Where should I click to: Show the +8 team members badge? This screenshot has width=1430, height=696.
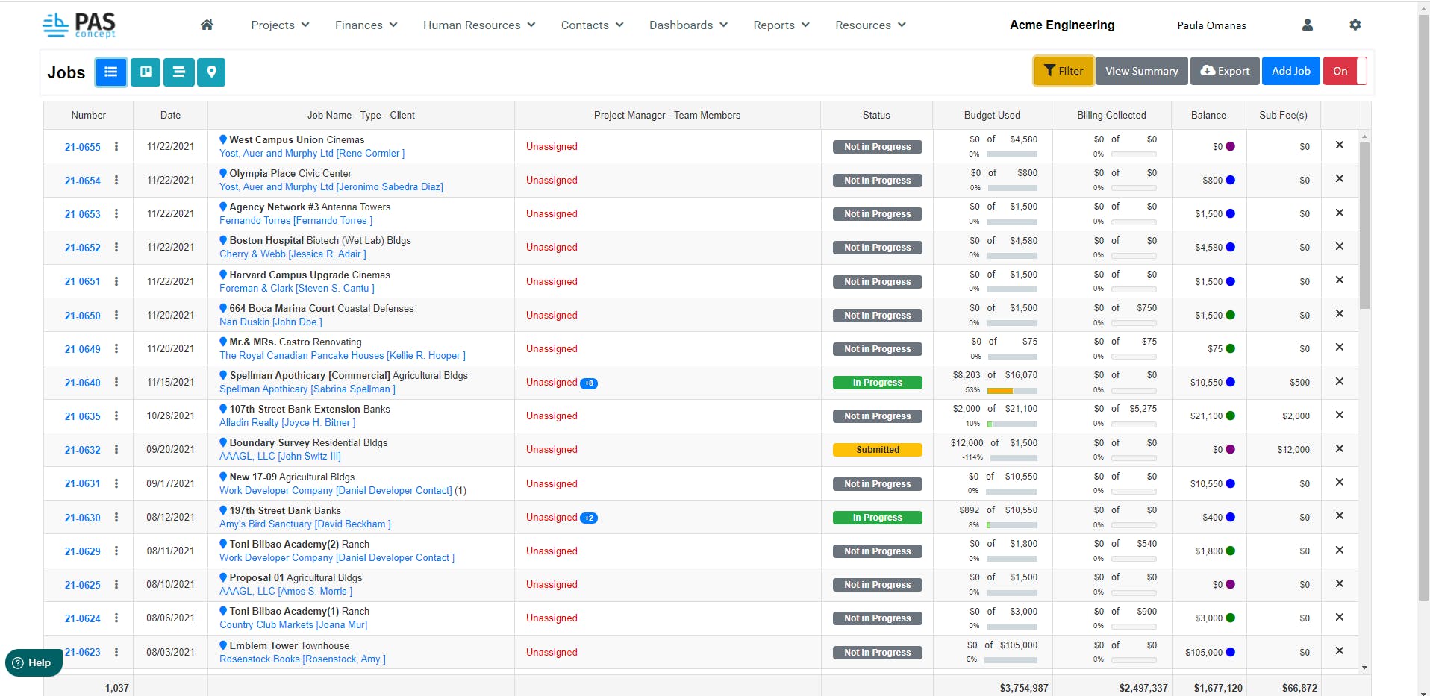[589, 383]
